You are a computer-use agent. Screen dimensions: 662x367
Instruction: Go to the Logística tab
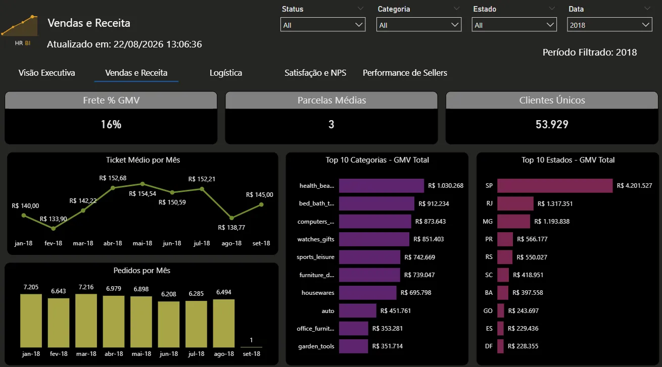[x=226, y=73]
